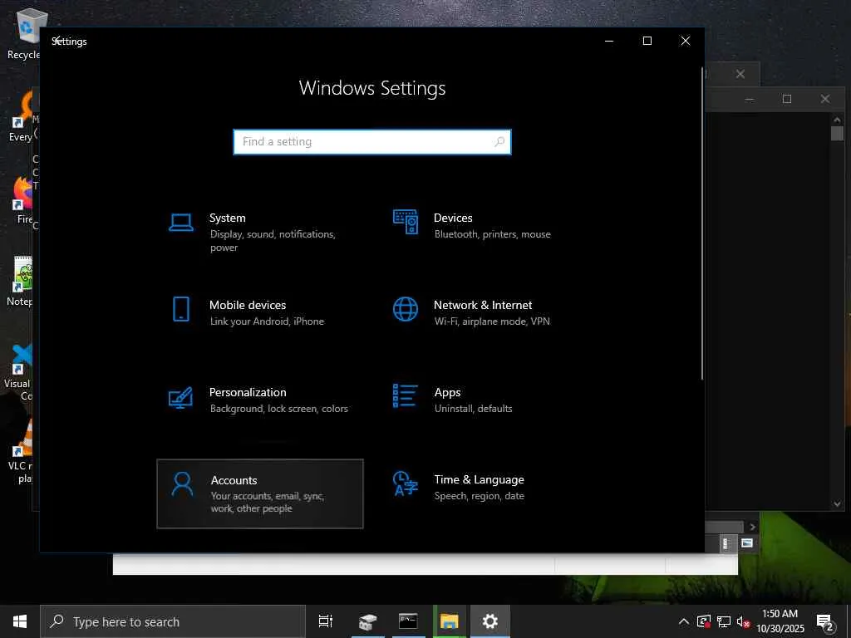
Task: Click scroll-down arrow in background window scrollbar
Action: pyautogui.click(x=837, y=504)
